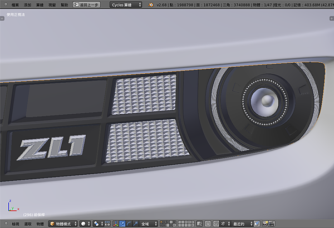Click the (296) 前保桿 object name text

(x=34, y=215)
